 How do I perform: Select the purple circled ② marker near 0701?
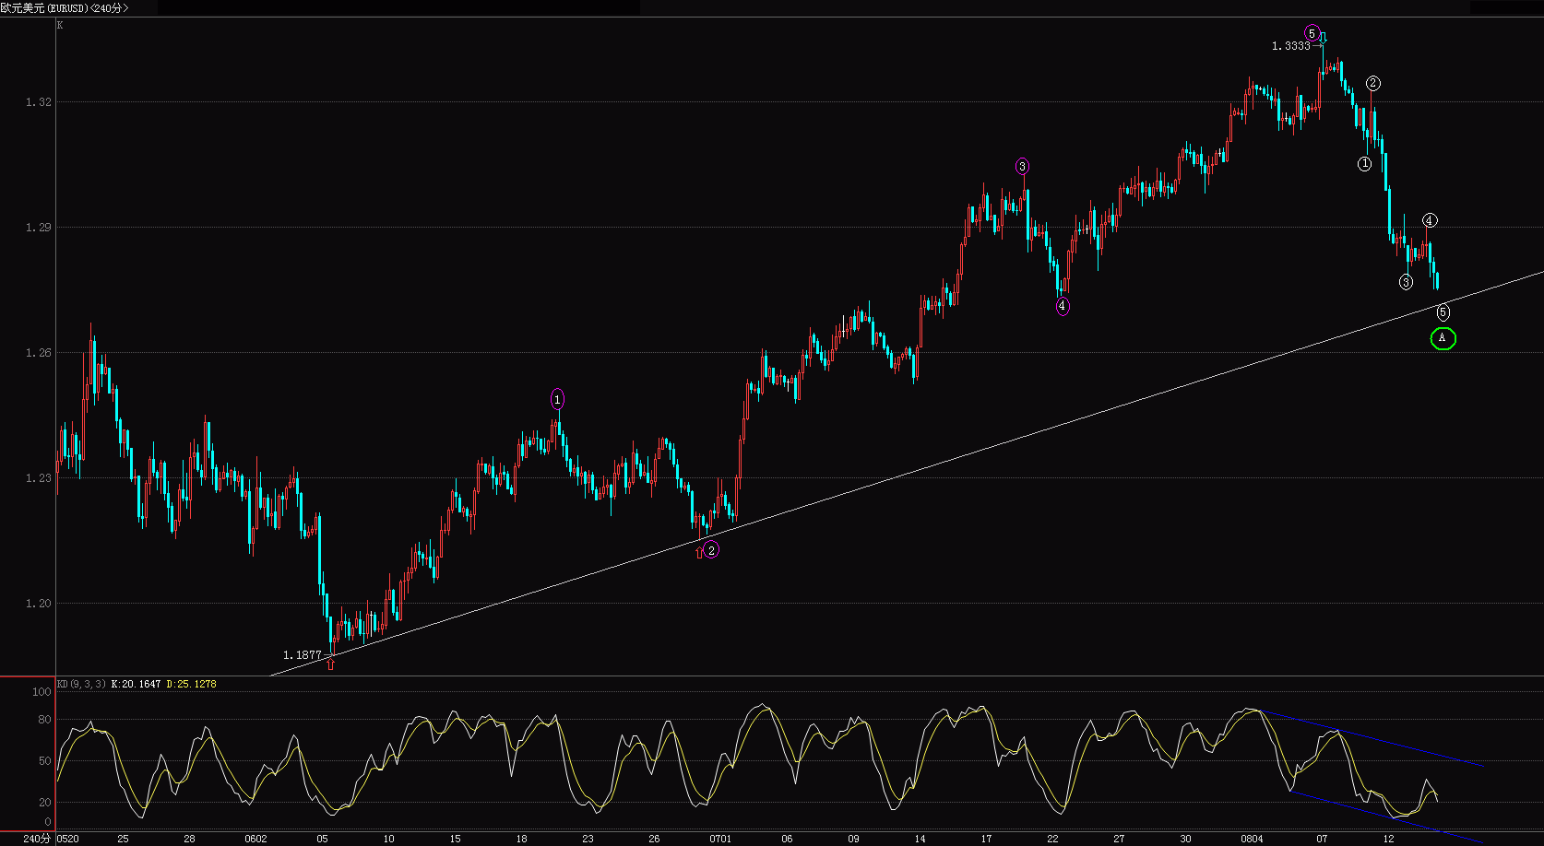tap(709, 549)
